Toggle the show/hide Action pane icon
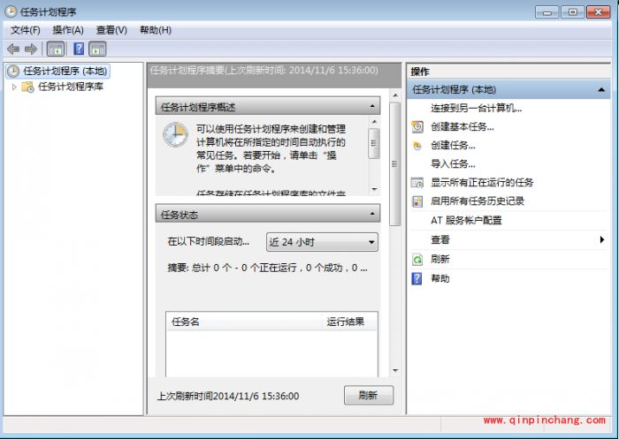The image size is (619, 439). [x=97, y=49]
